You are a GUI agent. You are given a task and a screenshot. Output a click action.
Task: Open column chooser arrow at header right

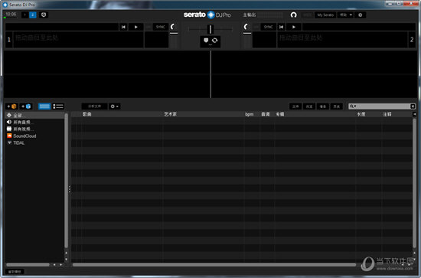pyautogui.click(x=415, y=114)
